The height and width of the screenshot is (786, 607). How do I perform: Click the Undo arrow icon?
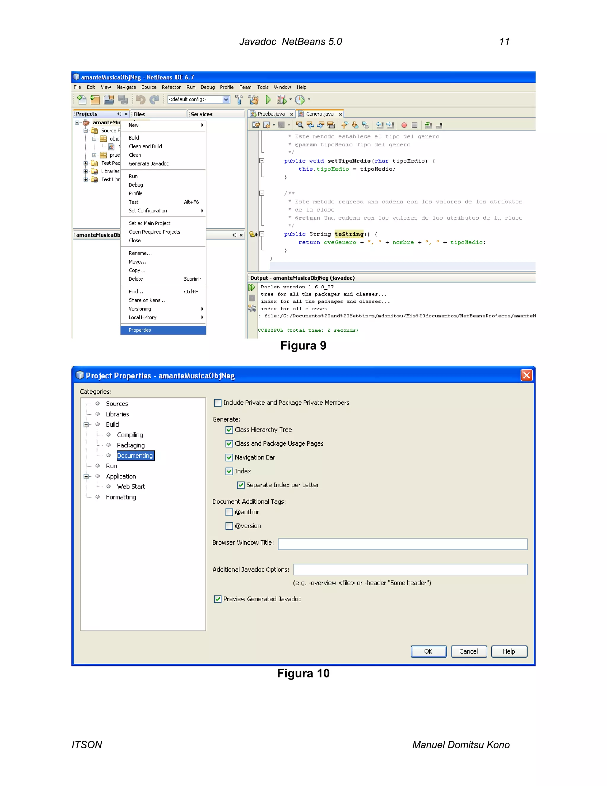tap(140, 100)
